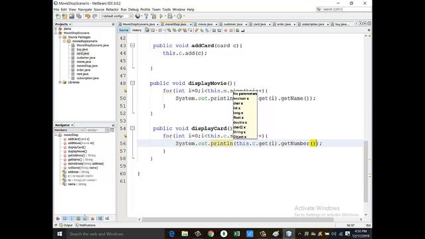Toggle Highlight Search in editor toolbar
The width and height of the screenshot is (425, 239).
pyautogui.click(x=185, y=31)
